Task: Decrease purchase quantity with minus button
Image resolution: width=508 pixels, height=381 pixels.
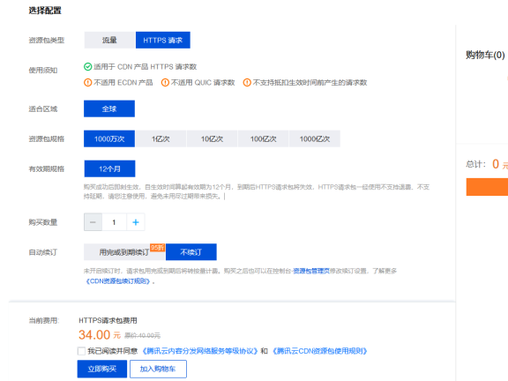Action: (x=93, y=222)
